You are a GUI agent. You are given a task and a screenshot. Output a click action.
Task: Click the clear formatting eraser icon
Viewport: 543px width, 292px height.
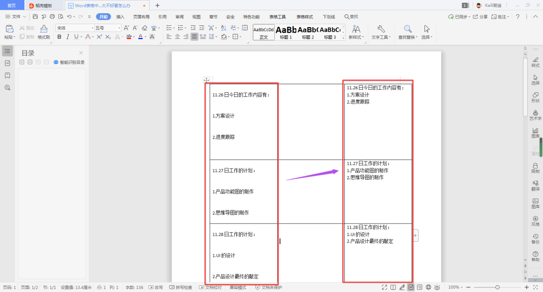[x=145, y=28]
